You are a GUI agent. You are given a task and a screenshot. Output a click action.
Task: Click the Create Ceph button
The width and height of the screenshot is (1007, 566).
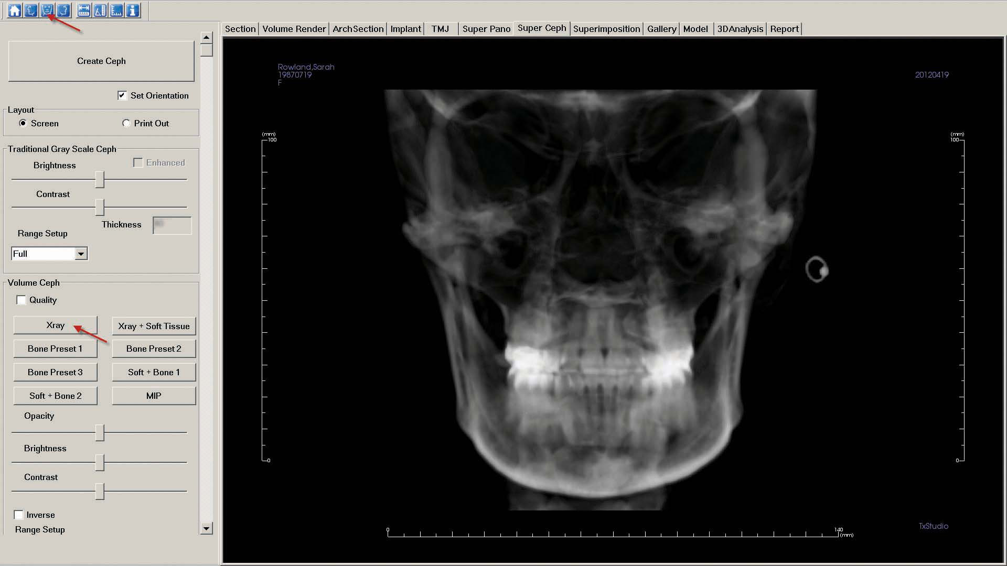(101, 61)
